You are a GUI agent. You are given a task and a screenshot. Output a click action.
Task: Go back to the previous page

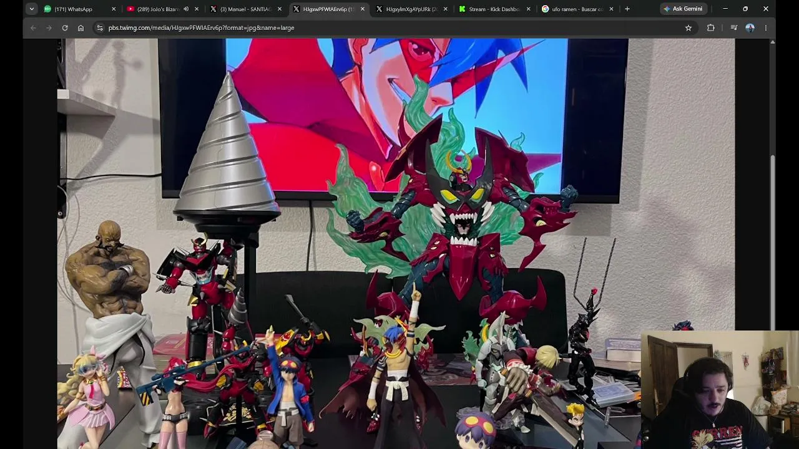click(x=33, y=27)
